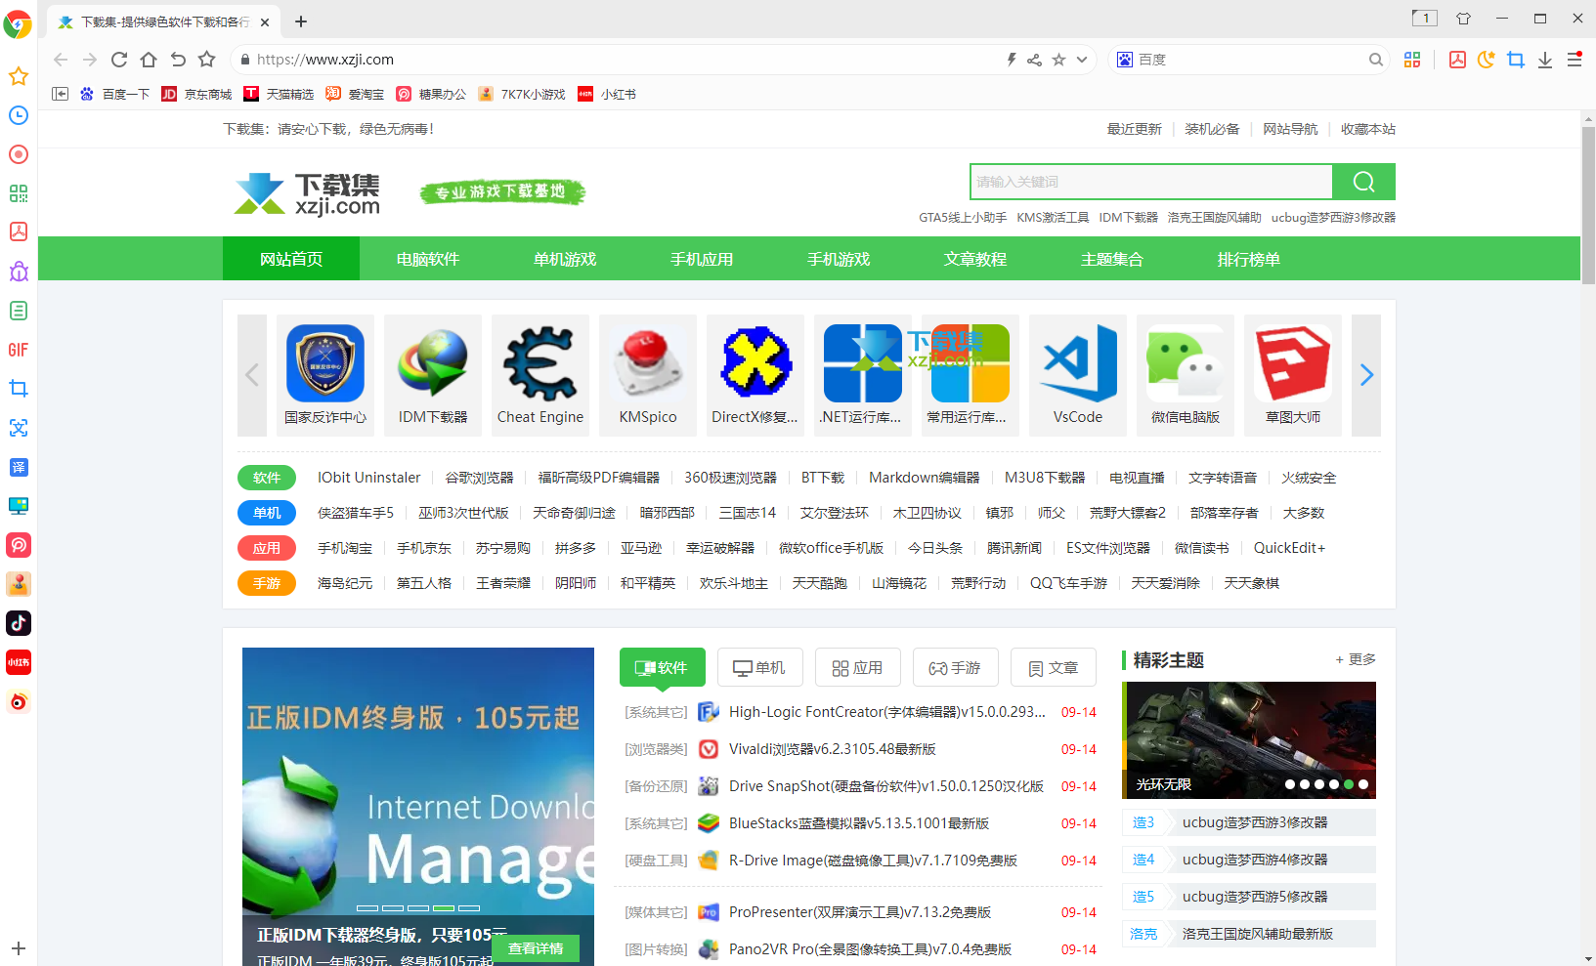
Task: Focus the browser address bar
Action: point(625,60)
